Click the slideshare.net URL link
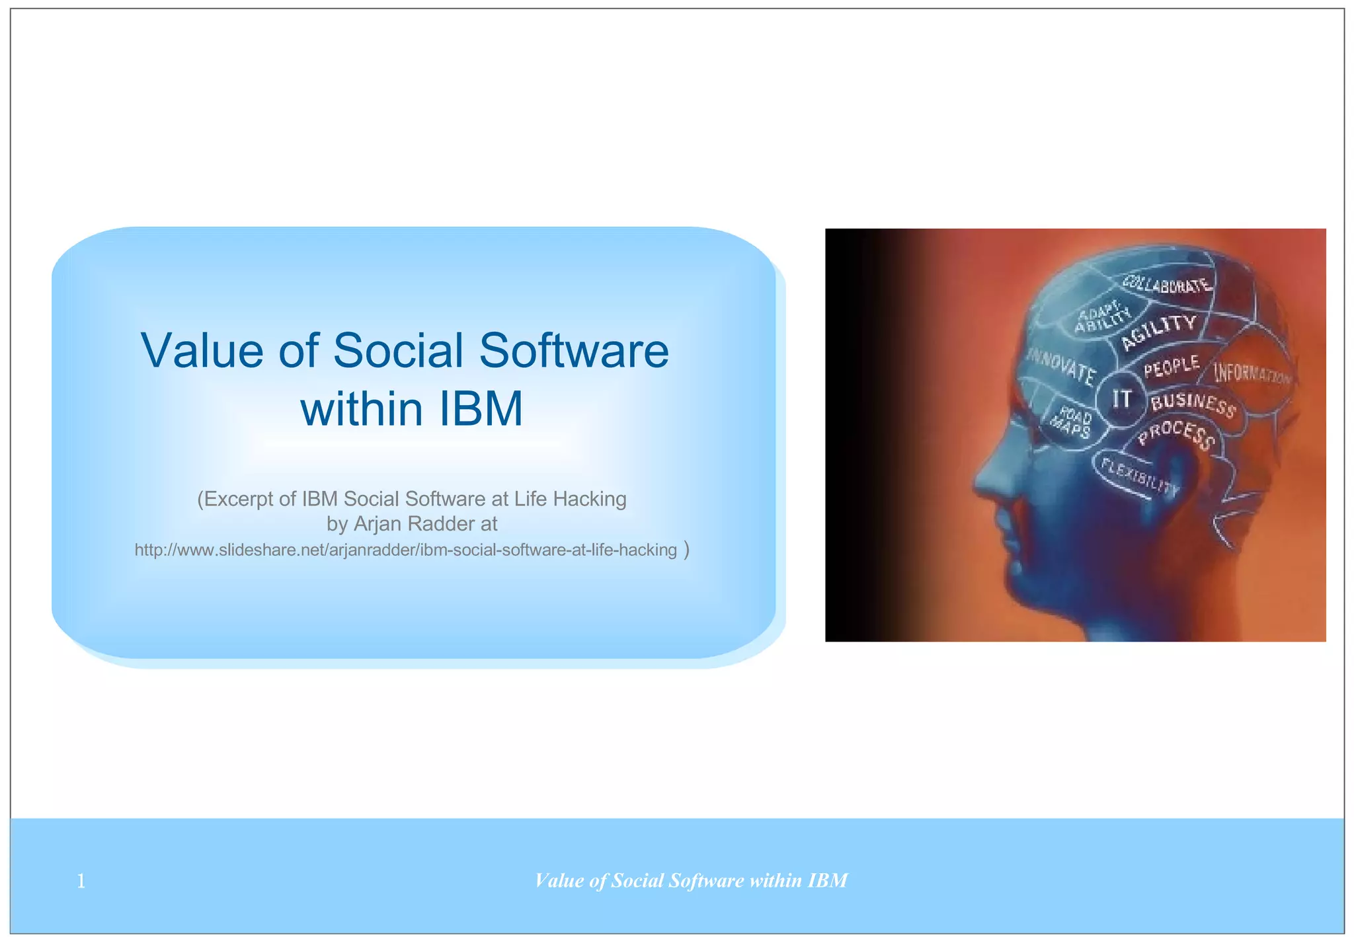Screen dimensions: 1354x937 tap(405, 550)
